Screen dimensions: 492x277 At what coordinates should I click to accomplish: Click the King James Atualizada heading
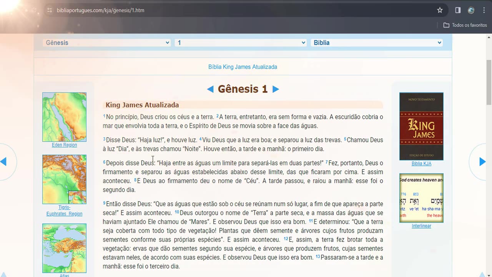(142, 105)
